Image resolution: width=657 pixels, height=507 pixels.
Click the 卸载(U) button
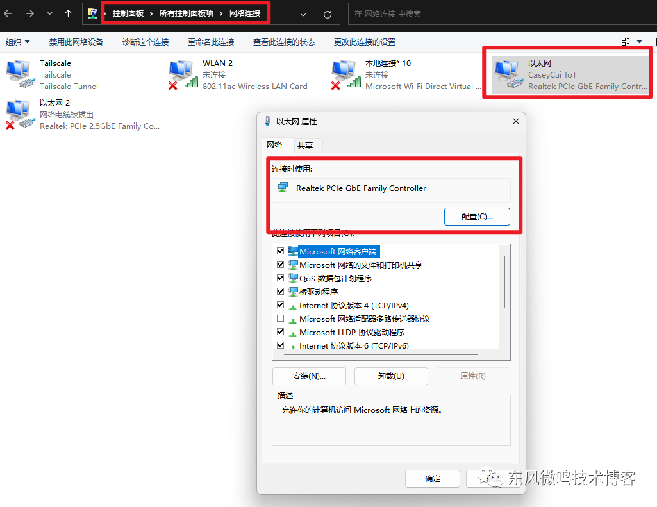tap(391, 376)
